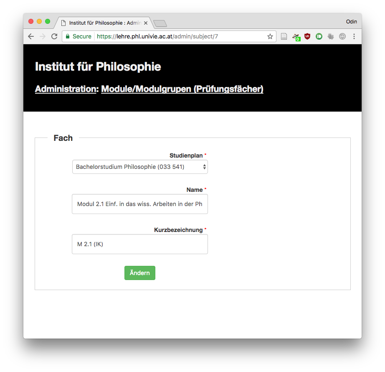Reload the current page
This screenshot has height=372, width=385.
[x=54, y=36]
